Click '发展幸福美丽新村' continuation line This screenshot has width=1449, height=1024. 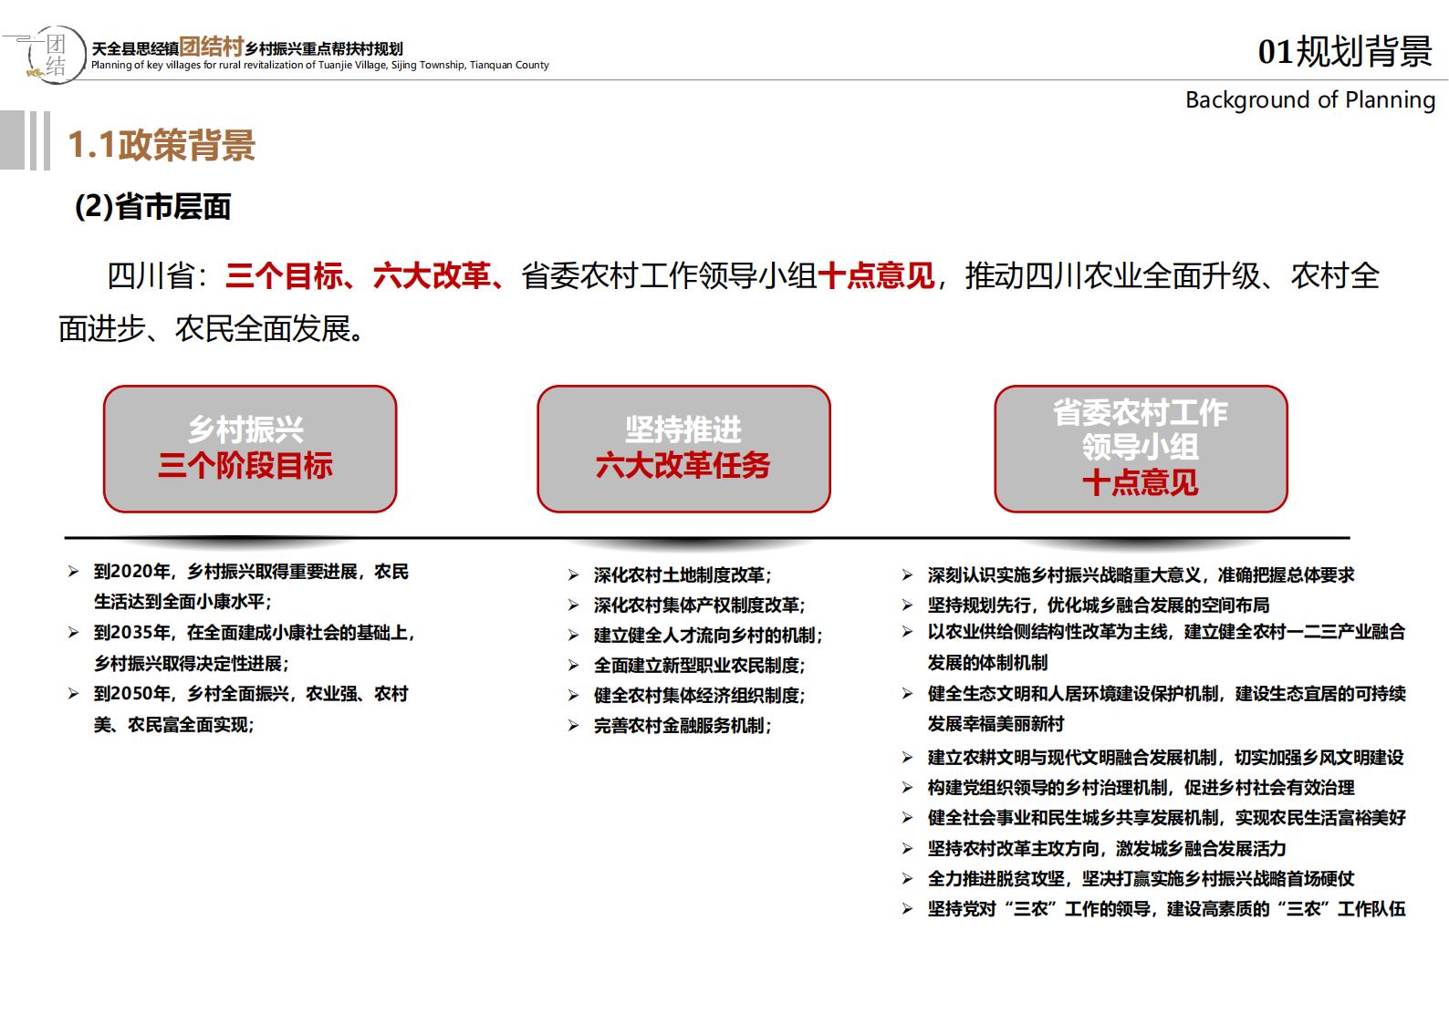click(x=996, y=724)
